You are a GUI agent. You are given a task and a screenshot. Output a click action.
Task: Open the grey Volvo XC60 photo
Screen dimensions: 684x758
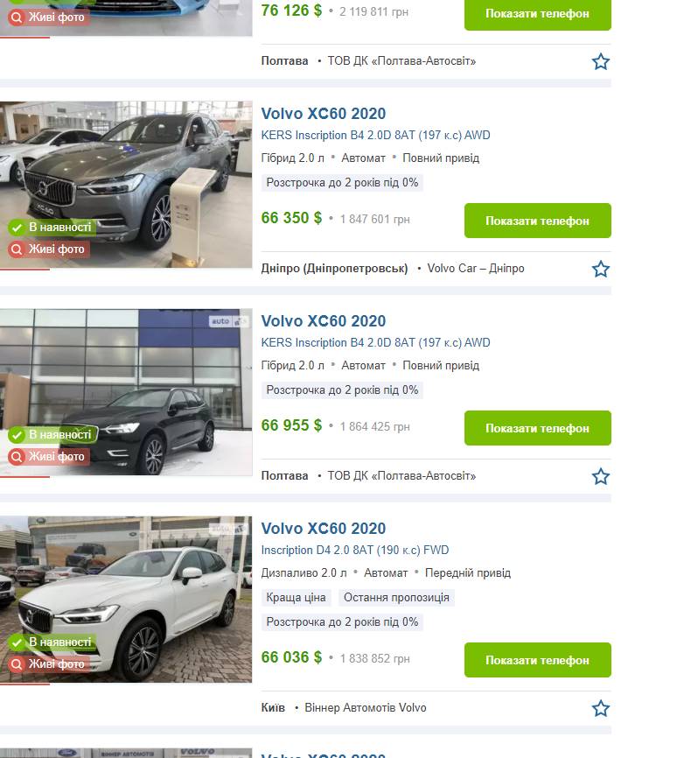[x=126, y=184]
